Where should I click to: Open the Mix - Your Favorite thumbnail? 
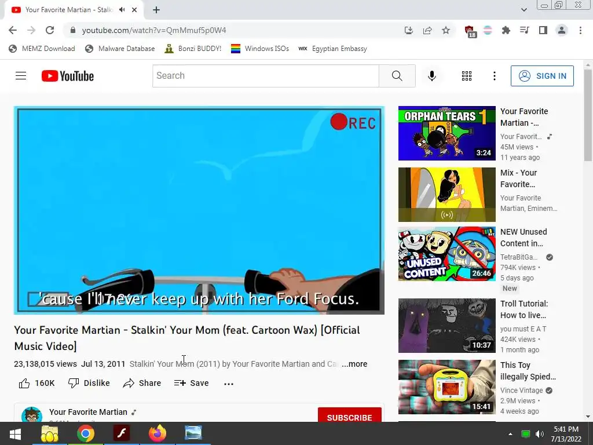point(446,195)
